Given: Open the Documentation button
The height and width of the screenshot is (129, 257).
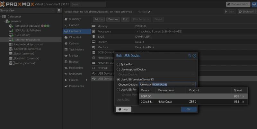Looking at the screenshot, I should pyautogui.click(x=238, y=4).
